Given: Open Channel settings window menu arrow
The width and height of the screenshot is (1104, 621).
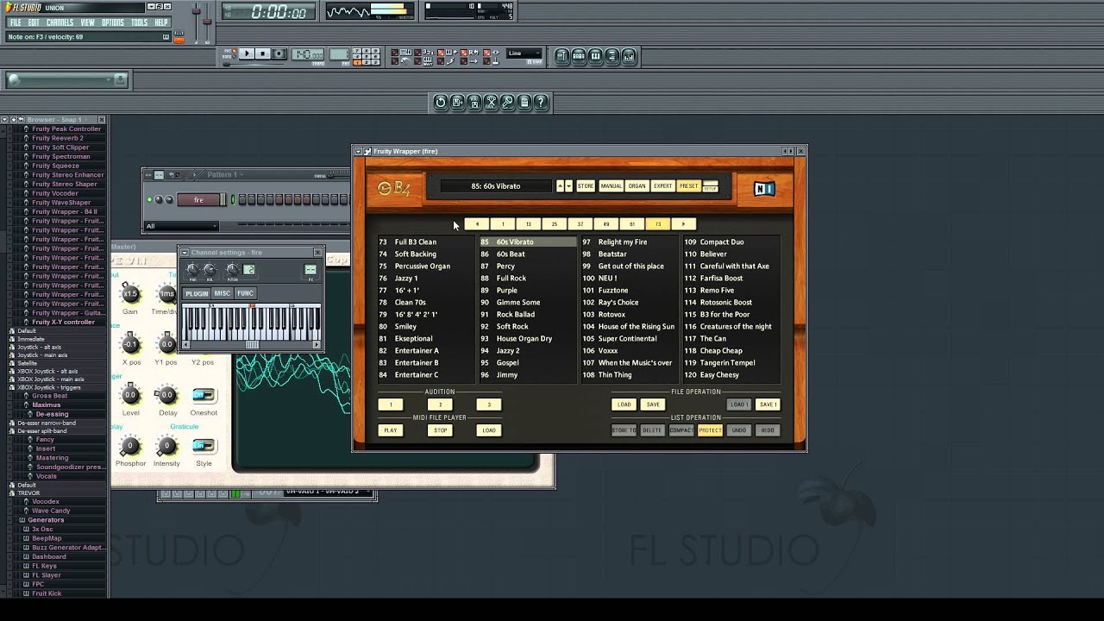Looking at the screenshot, I should [185, 252].
